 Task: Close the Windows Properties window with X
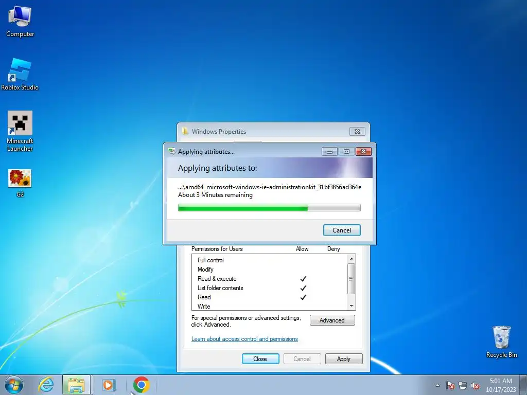[357, 131]
